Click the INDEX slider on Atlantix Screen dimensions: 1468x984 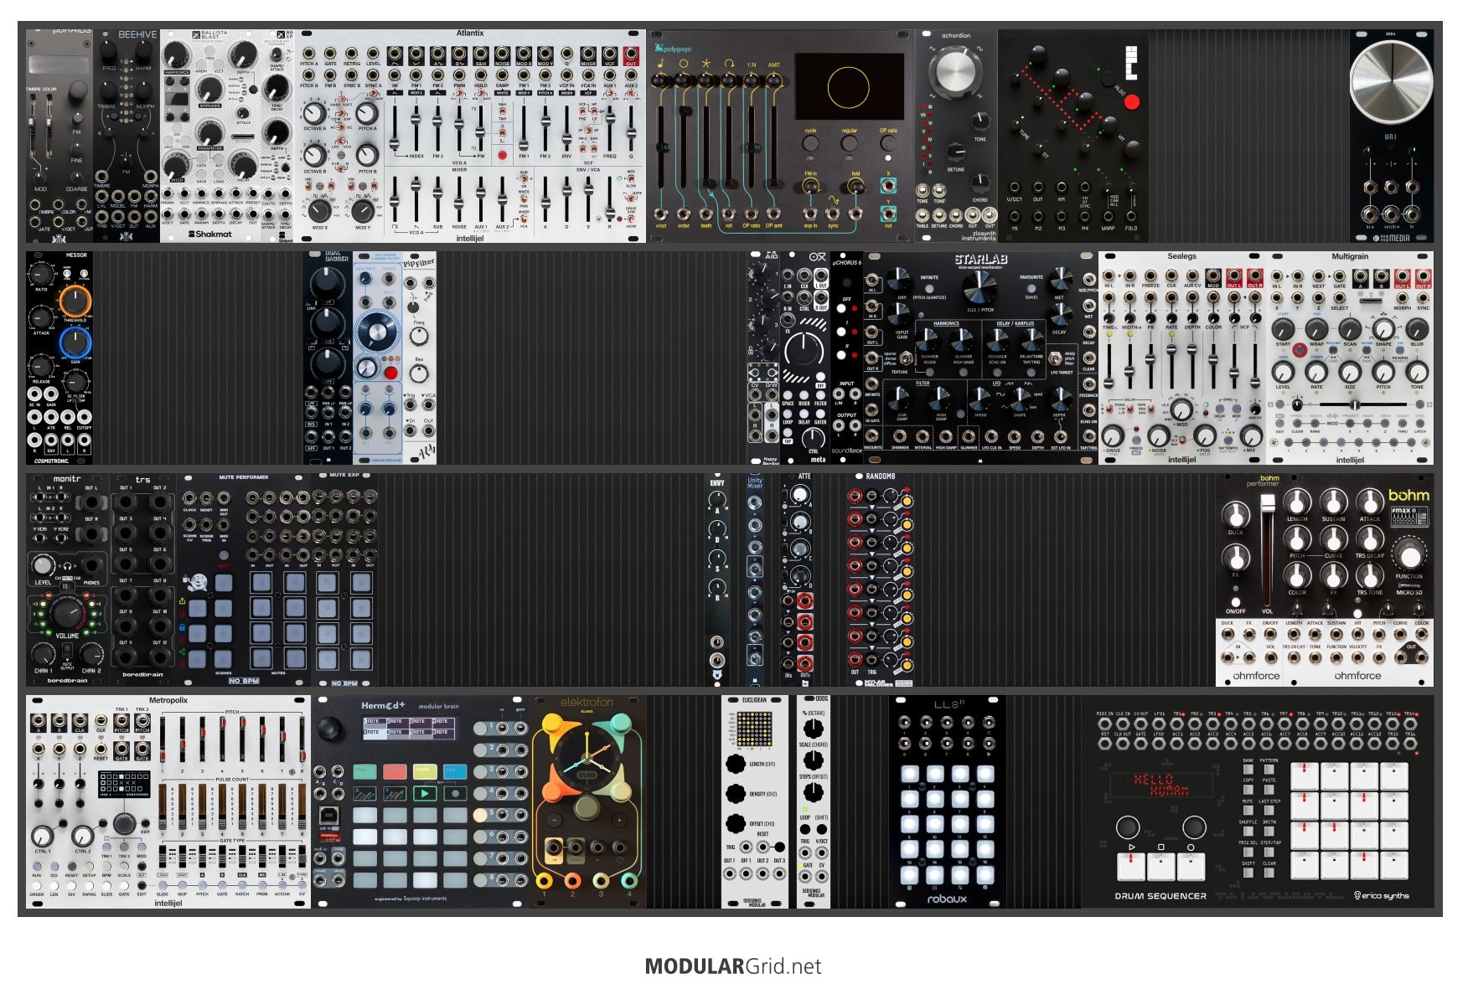416,127
